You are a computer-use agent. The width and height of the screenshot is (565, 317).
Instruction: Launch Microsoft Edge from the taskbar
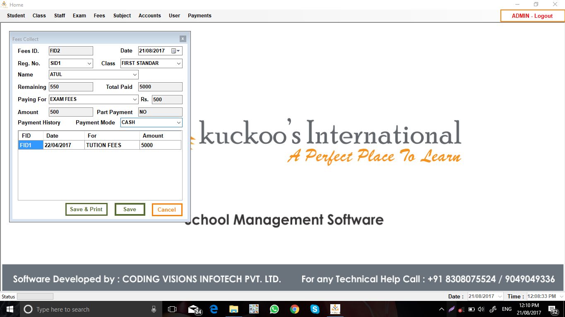tap(214, 309)
